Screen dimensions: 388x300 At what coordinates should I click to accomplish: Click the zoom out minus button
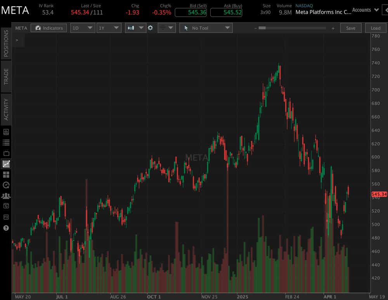(x=255, y=28)
